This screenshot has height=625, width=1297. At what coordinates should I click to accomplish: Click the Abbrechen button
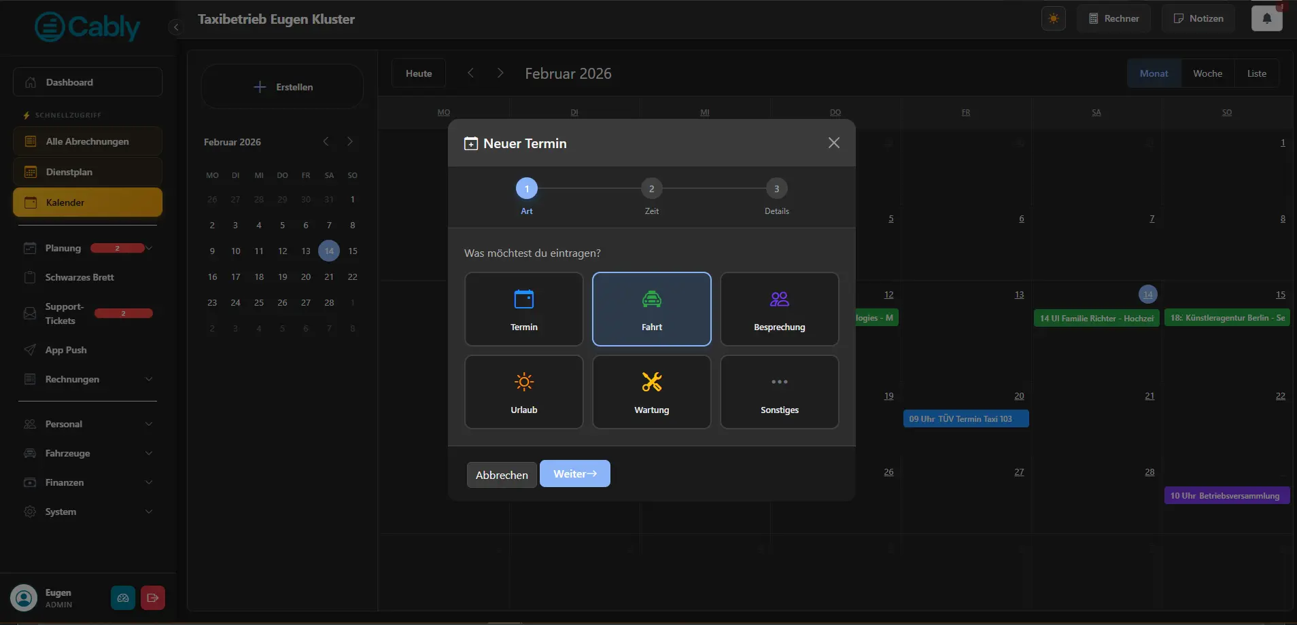tap(502, 475)
